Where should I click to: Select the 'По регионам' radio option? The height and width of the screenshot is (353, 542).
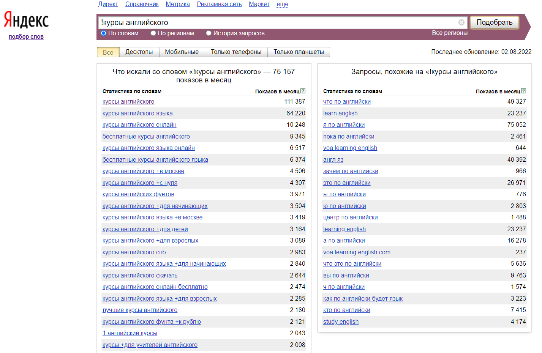click(x=153, y=33)
